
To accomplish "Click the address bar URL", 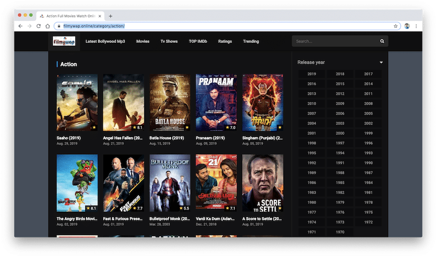I will coord(94,26).
